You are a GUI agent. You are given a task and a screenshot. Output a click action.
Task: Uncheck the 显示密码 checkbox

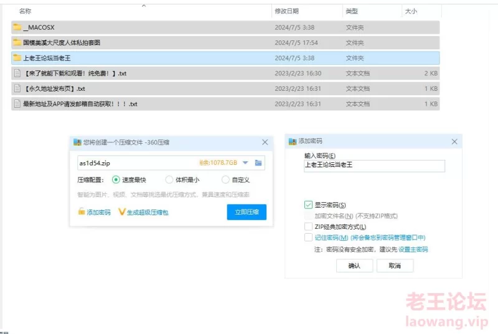[x=308, y=205]
